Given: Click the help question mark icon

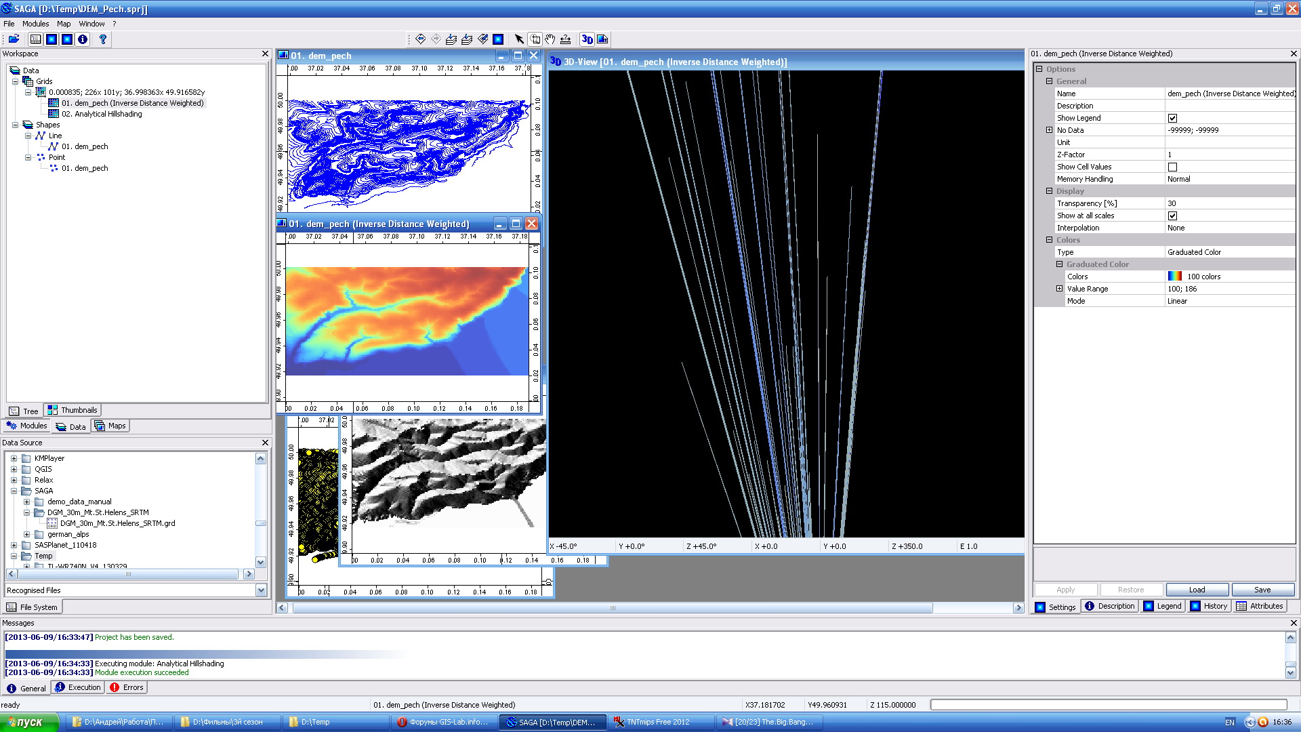Looking at the screenshot, I should click(103, 39).
